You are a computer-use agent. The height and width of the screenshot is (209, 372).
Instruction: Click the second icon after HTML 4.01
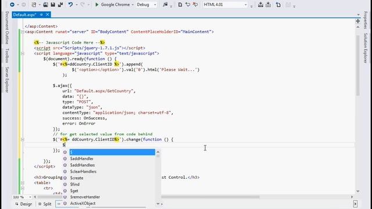tap(268, 5)
